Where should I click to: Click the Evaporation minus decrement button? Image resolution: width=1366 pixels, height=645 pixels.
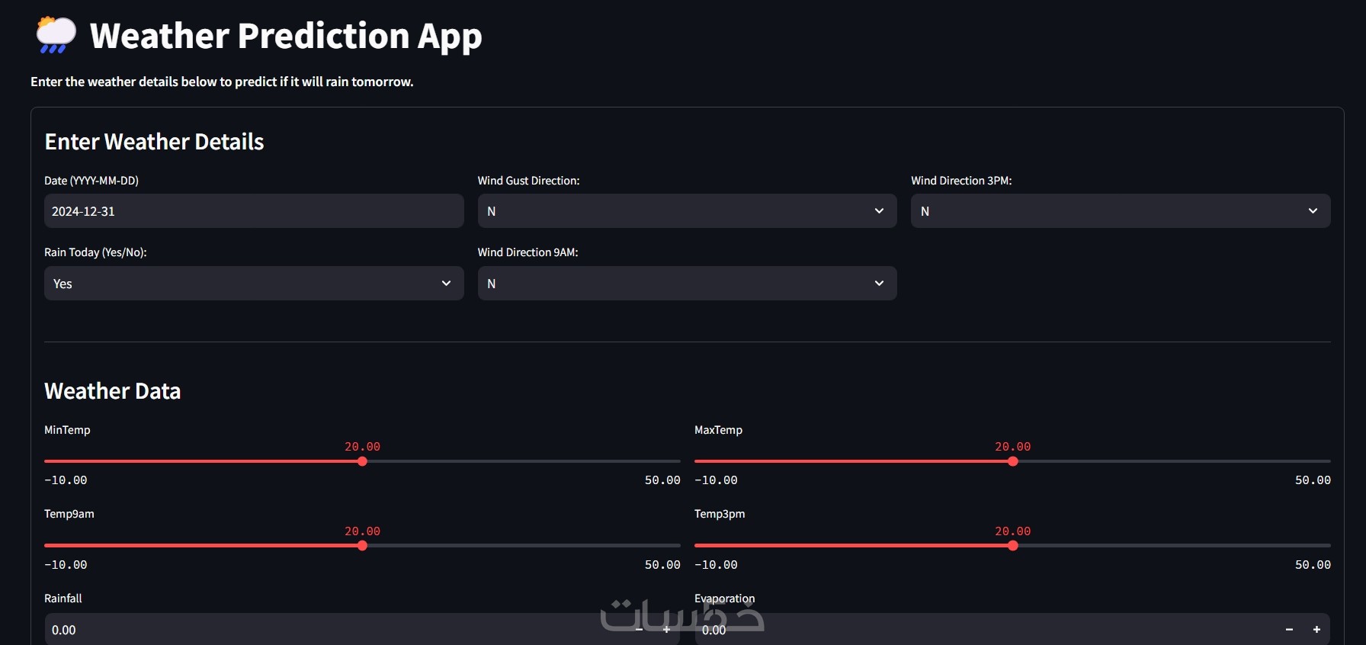pyautogui.click(x=1289, y=630)
